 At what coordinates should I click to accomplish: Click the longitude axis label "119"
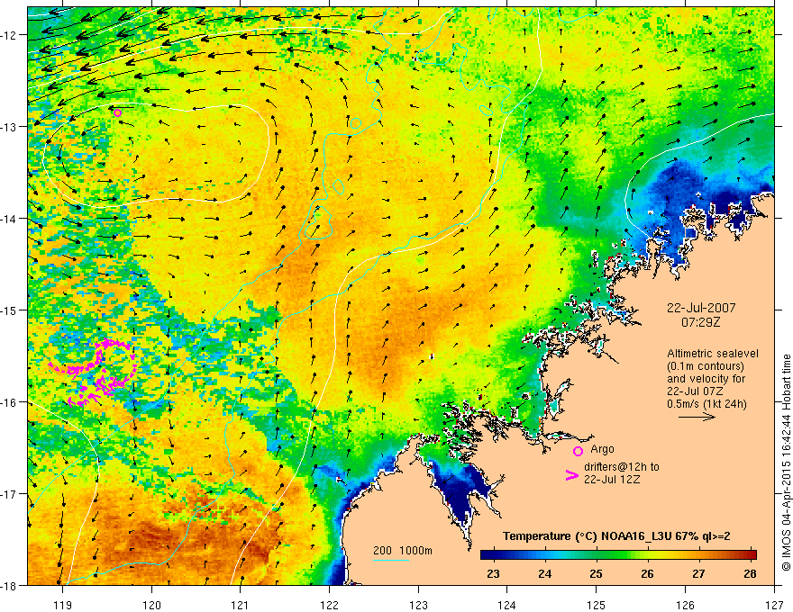pos(63,606)
